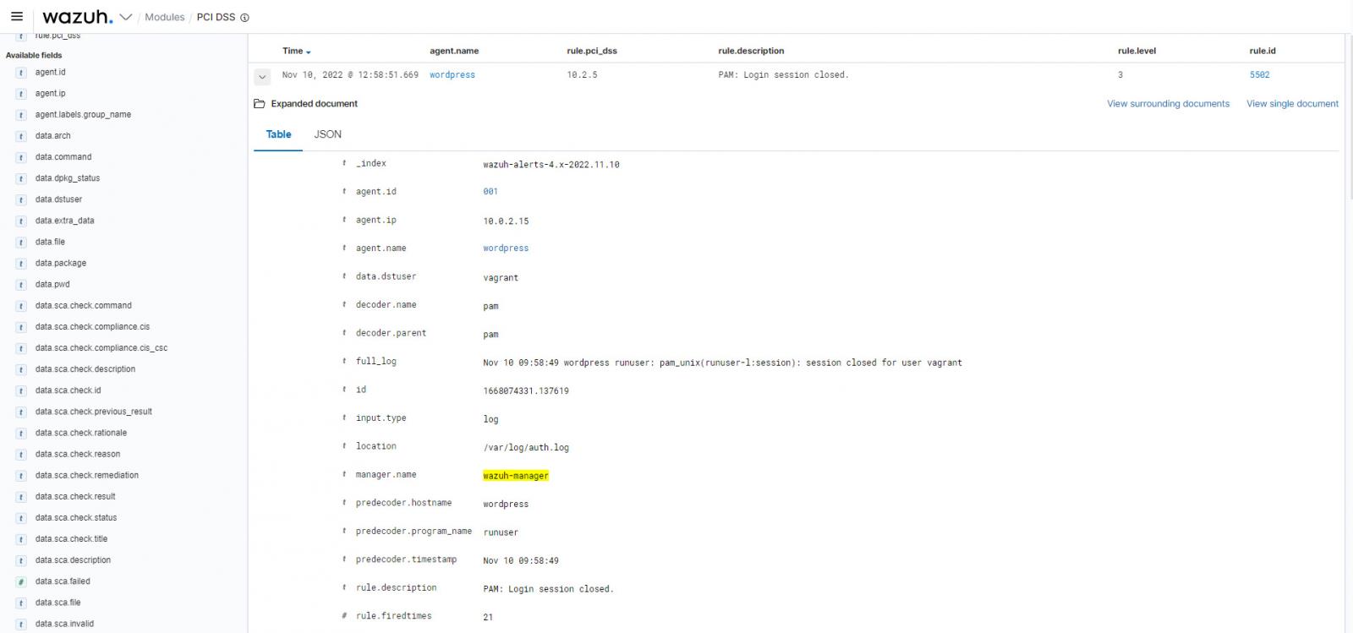Select the full_log message text
Viewport: 1353px width, 633px height.
tap(722, 363)
